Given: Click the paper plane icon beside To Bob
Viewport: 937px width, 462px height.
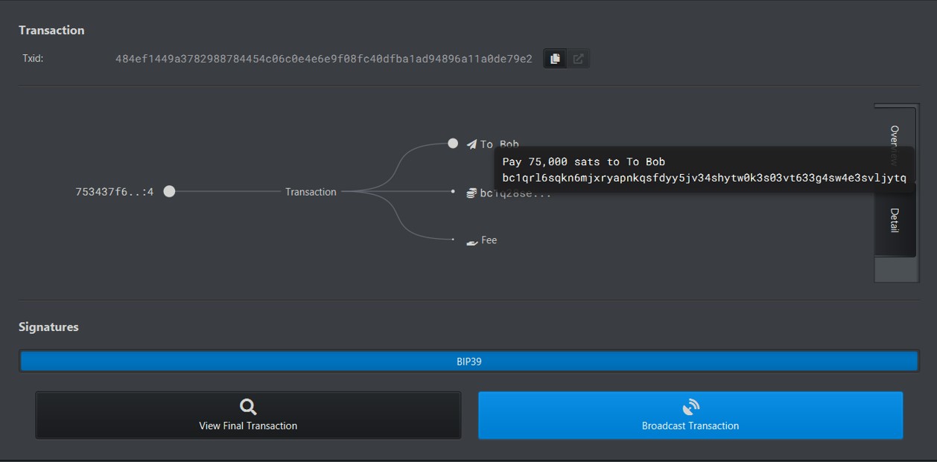Looking at the screenshot, I should tap(471, 144).
